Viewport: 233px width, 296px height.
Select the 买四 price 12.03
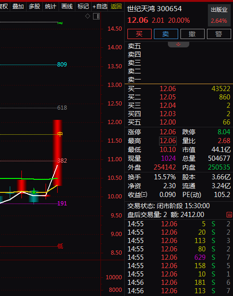(168, 114)
